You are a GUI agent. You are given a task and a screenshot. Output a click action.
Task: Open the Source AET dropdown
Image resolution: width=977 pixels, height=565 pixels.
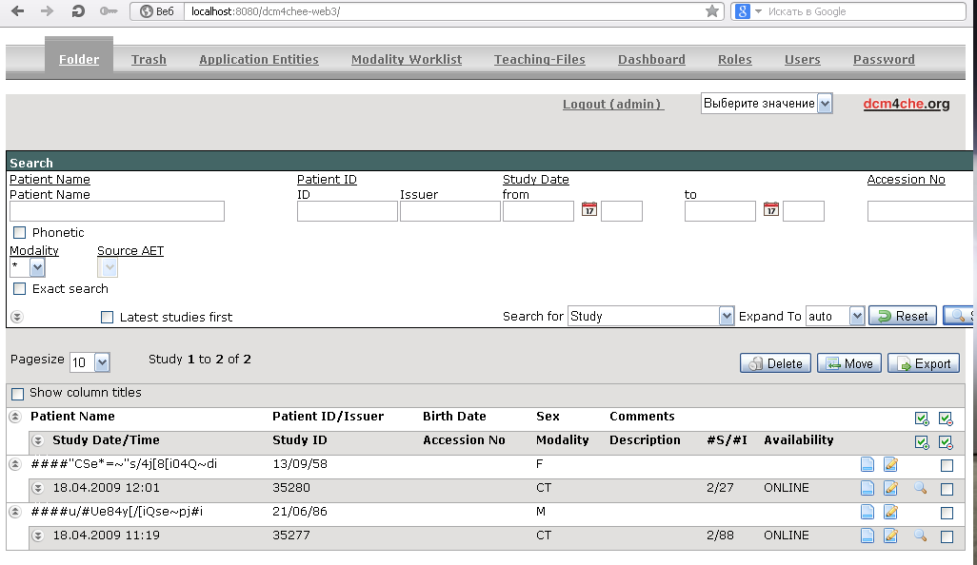pos(108,267)
